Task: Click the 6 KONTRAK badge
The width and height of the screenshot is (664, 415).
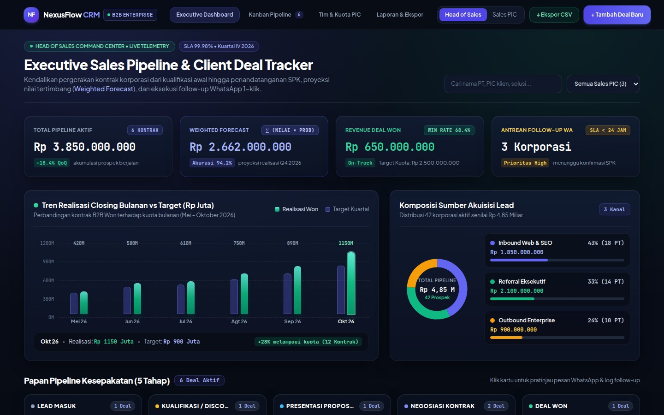Action: point(145,130)
